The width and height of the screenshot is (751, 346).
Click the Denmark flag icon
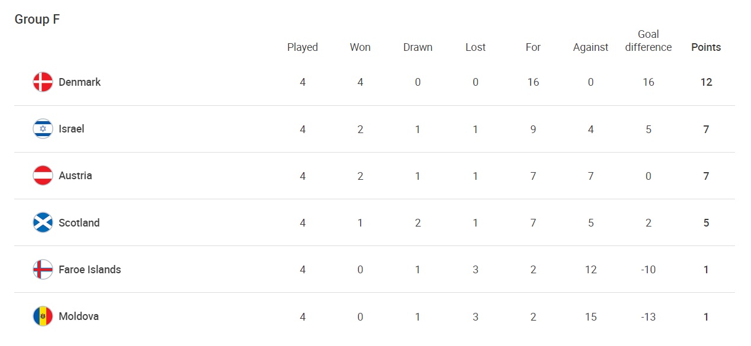tap(43, 82)
